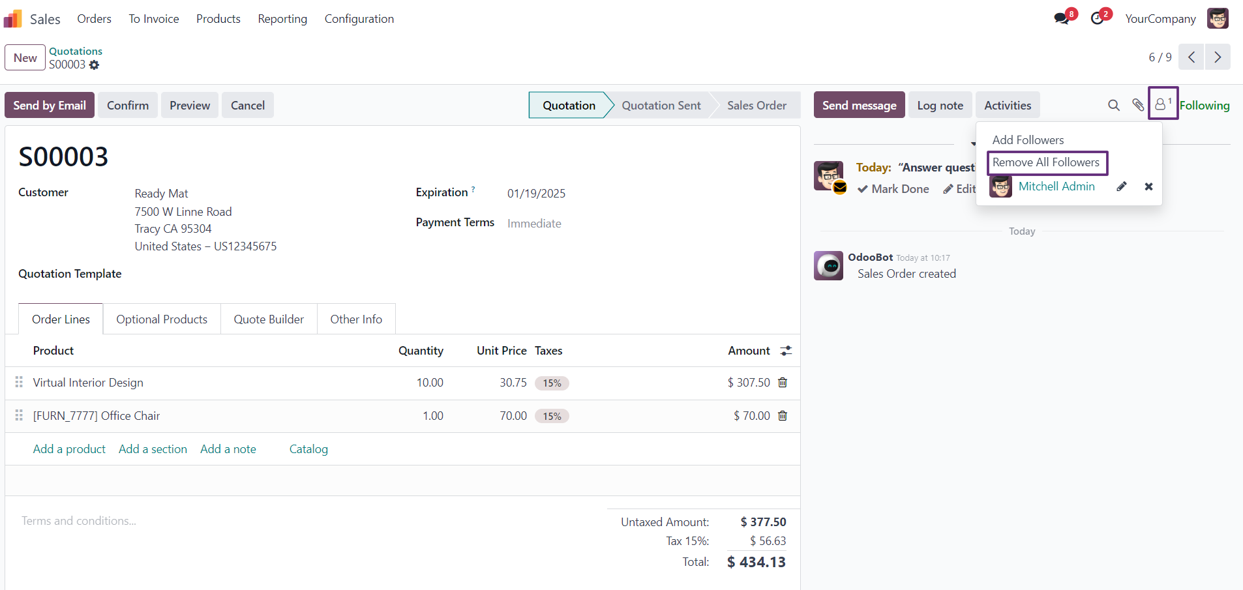Screen dimensions: 1243x590
Task: Click the Send by Email button
Action: [50, 105]
